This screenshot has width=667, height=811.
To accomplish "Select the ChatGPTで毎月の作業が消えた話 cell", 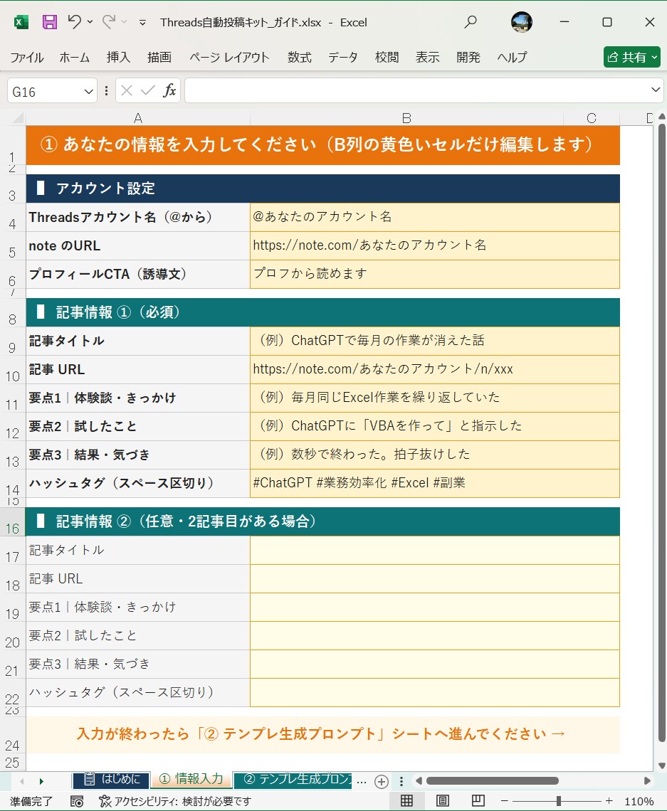I will tap(435, 341).
